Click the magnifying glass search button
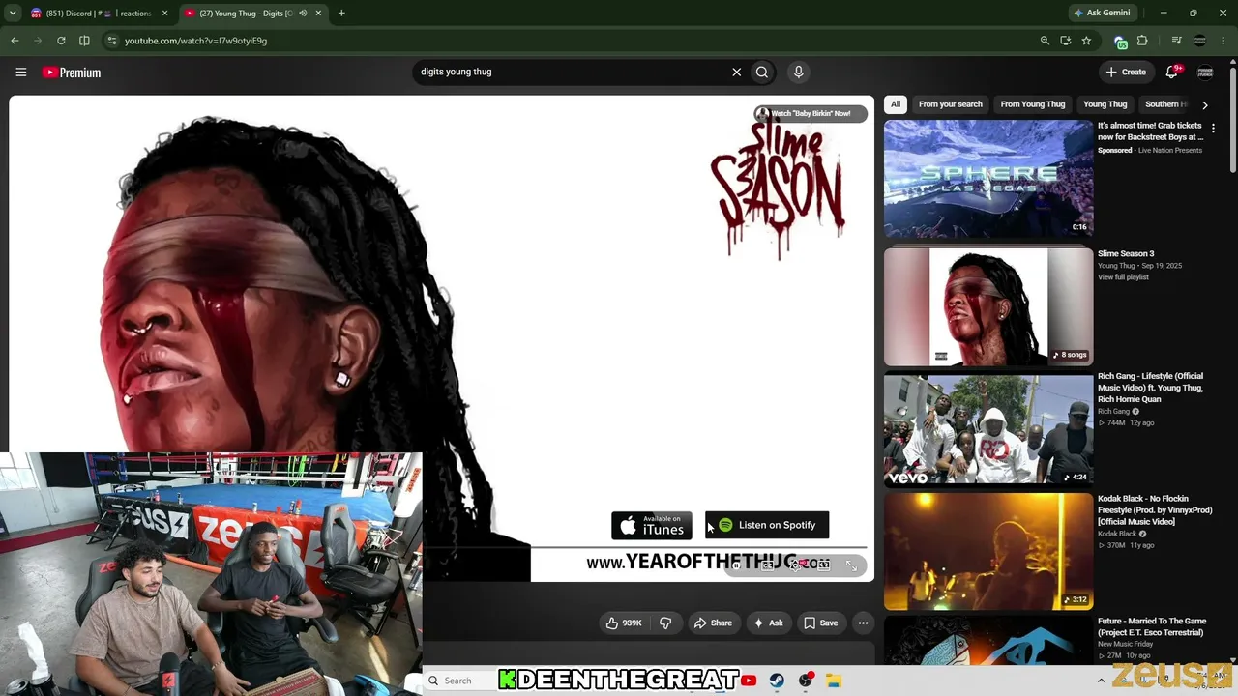This screenshot has height=696, width=1238. pos(762,72)
